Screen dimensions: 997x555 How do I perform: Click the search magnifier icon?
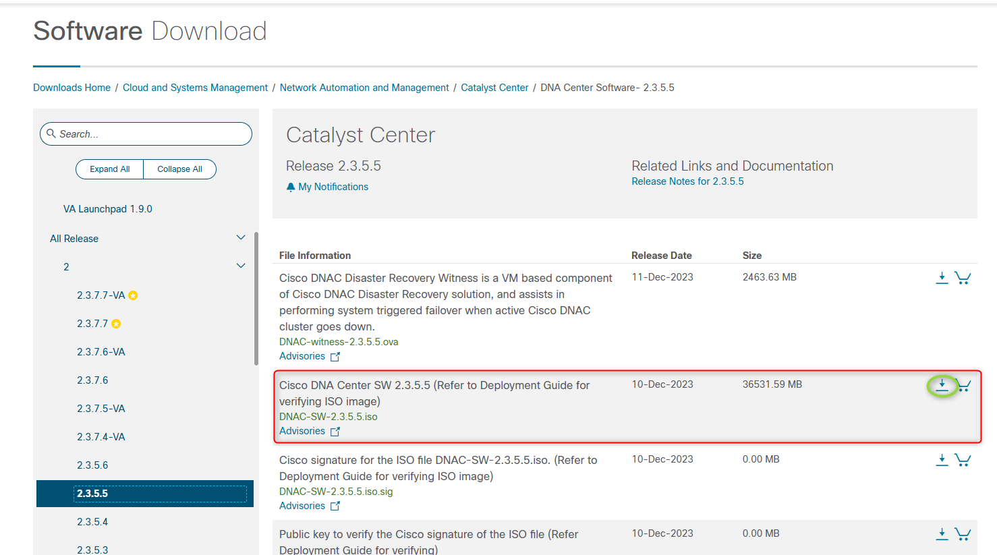click(x=51, y=134)
